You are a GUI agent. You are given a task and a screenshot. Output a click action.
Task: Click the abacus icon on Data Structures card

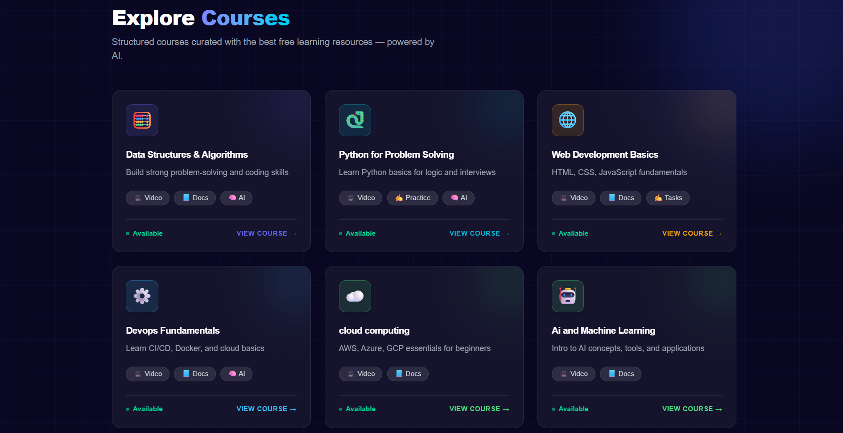coord(142,120)
